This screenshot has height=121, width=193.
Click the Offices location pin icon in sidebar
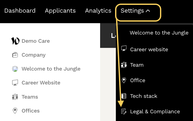15,111
